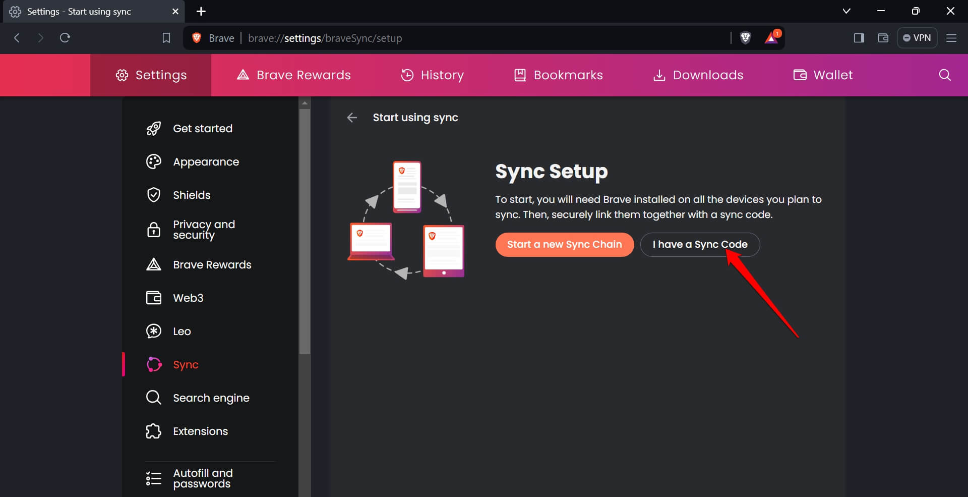Viewport: 968px width, 497px height.
Task: Open the History top tab
Action: [x=433, y=75]
